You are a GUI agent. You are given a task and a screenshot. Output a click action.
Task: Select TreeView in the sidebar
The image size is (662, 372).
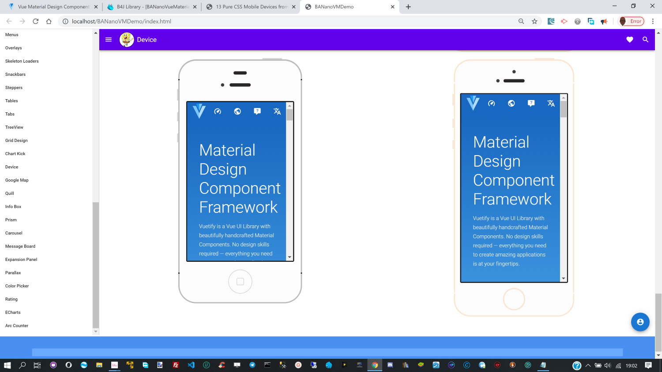coord(14,127)
